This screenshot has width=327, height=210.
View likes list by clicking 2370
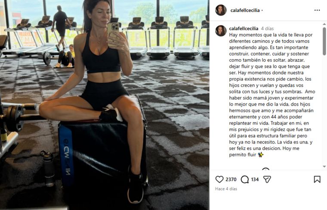click(x=231, y=179)
